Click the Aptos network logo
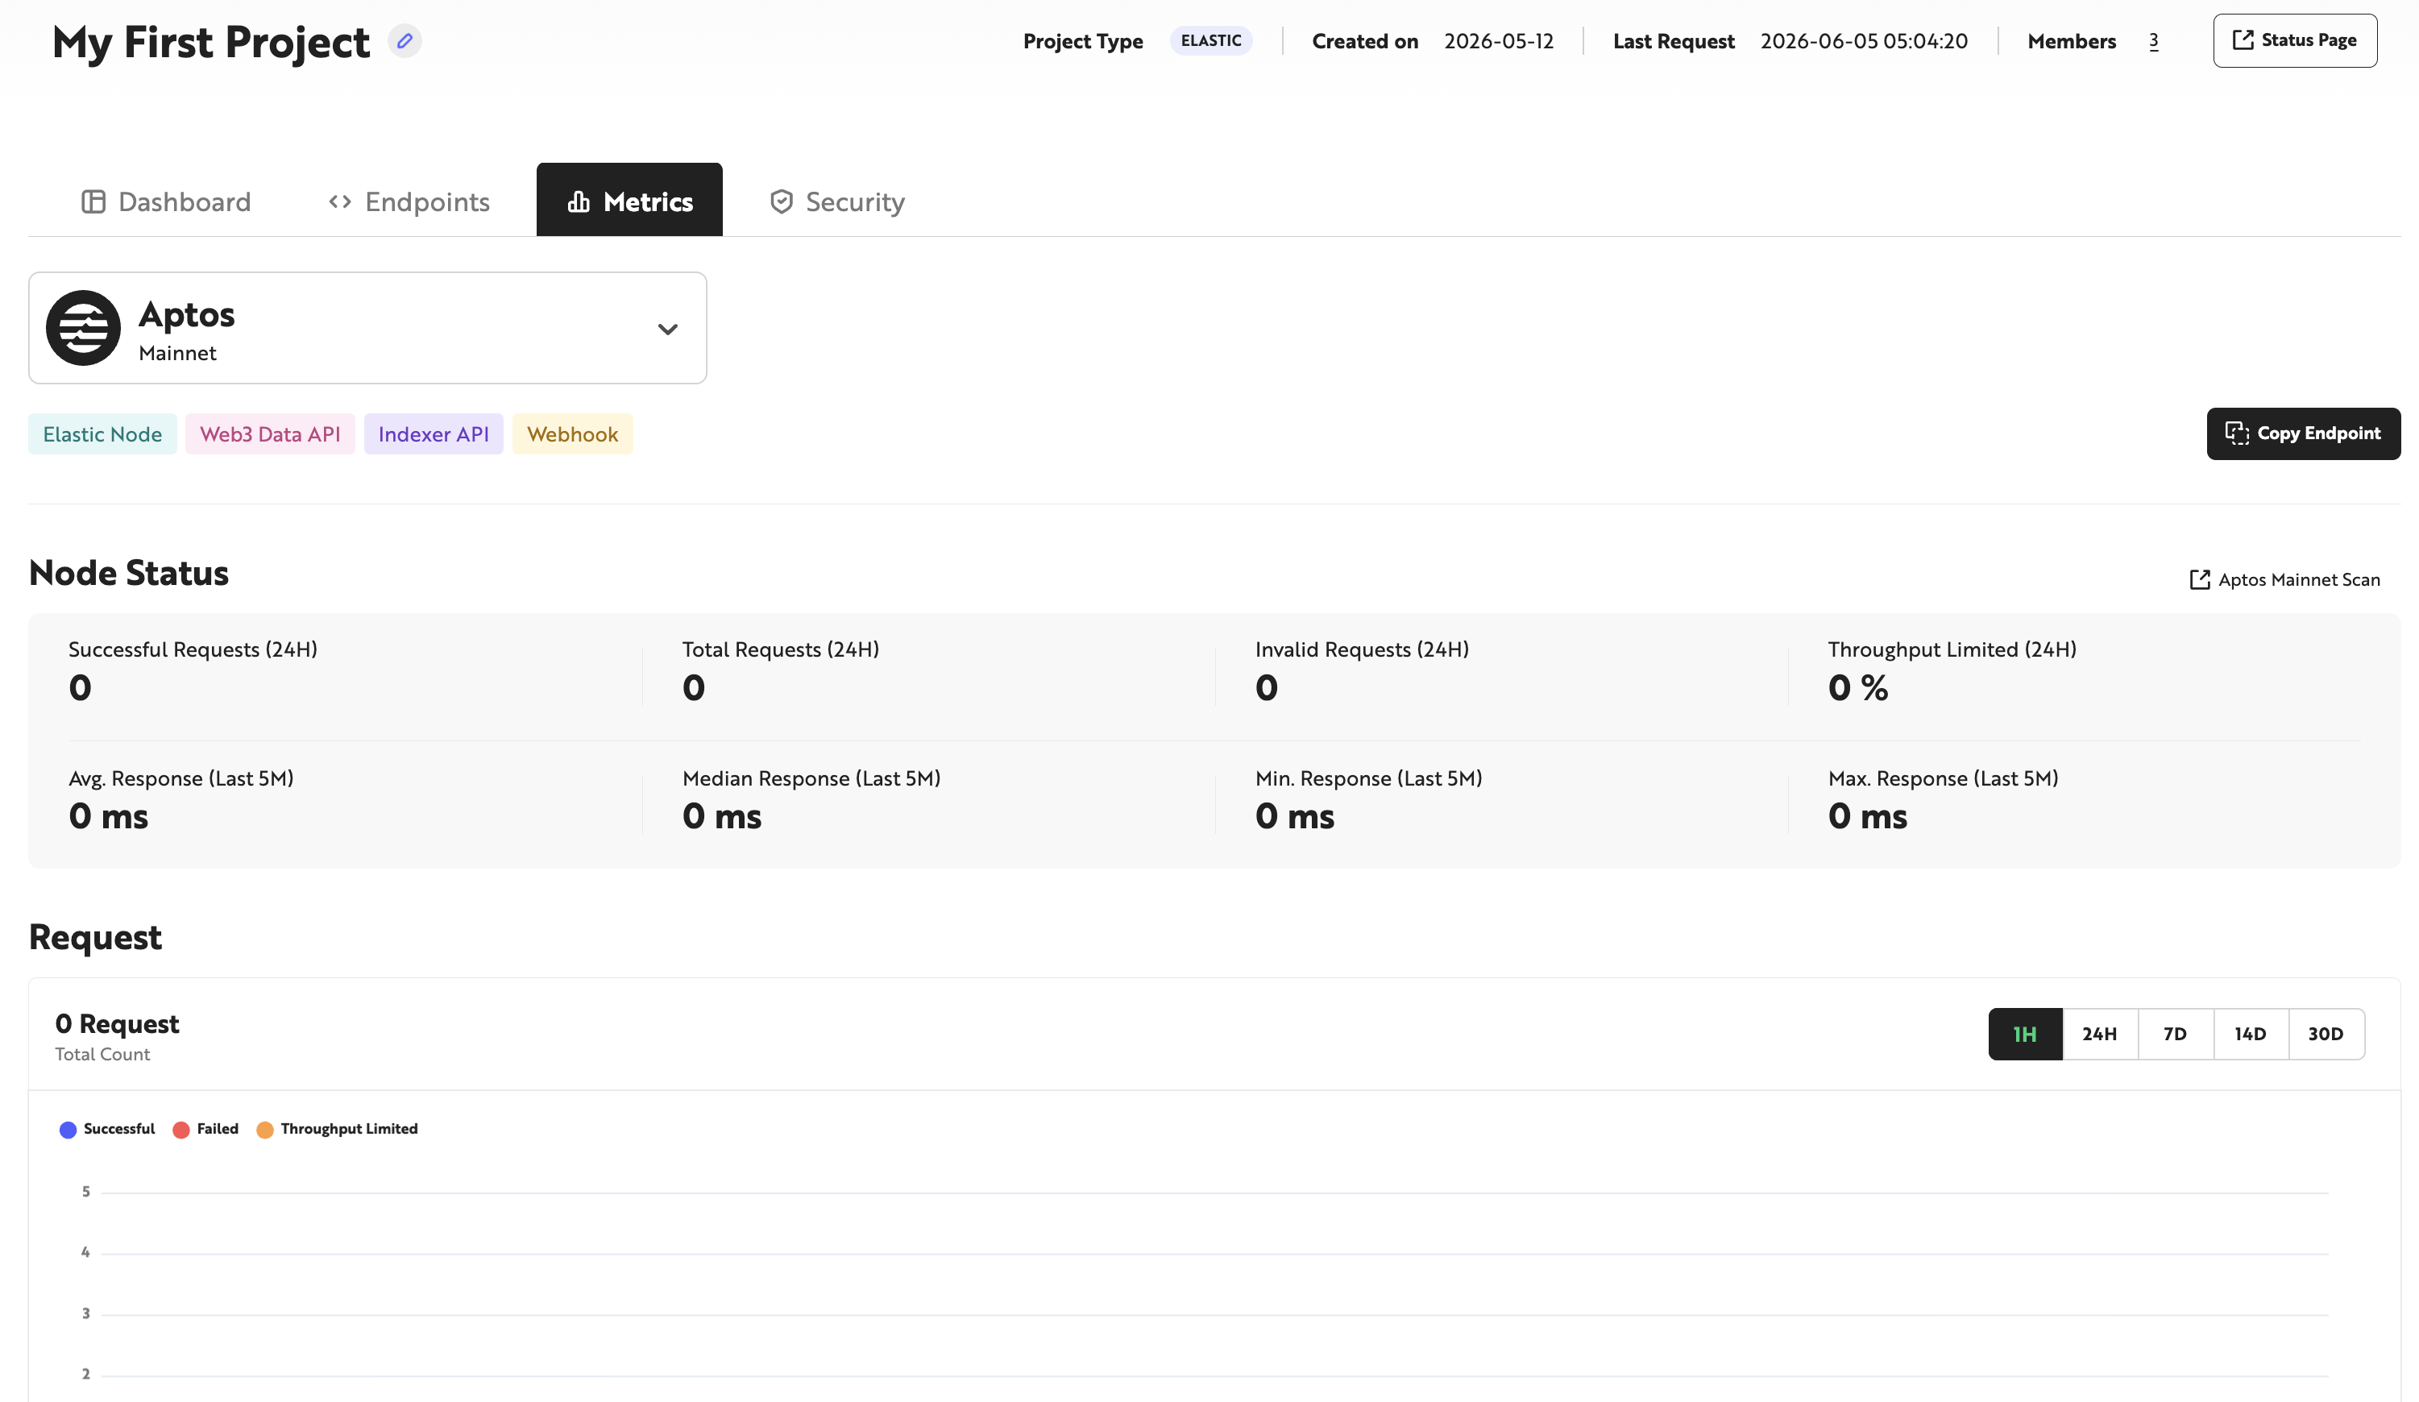 tap(84, 328)
